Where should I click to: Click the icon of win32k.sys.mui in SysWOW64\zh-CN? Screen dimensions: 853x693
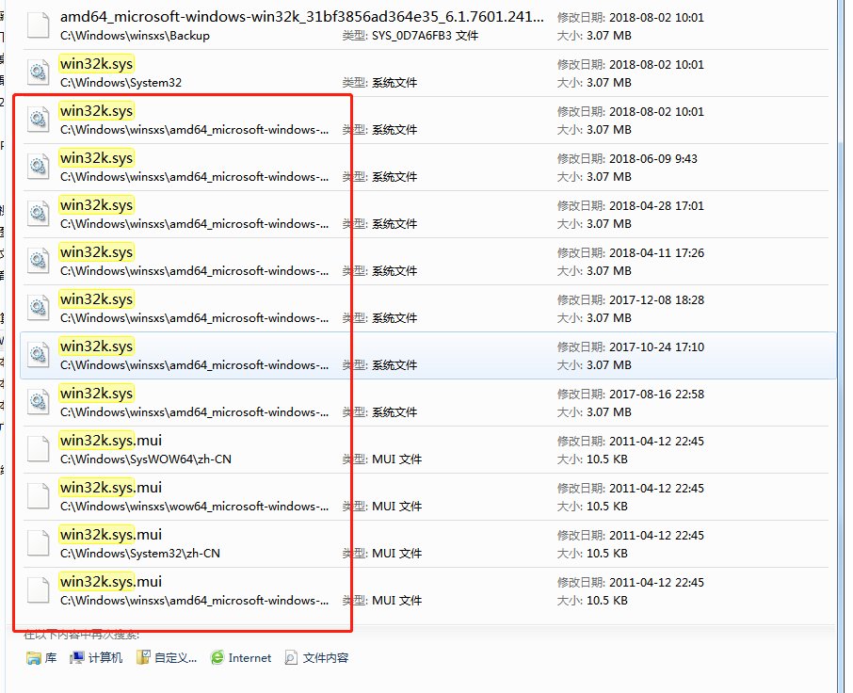pos(38,449)
